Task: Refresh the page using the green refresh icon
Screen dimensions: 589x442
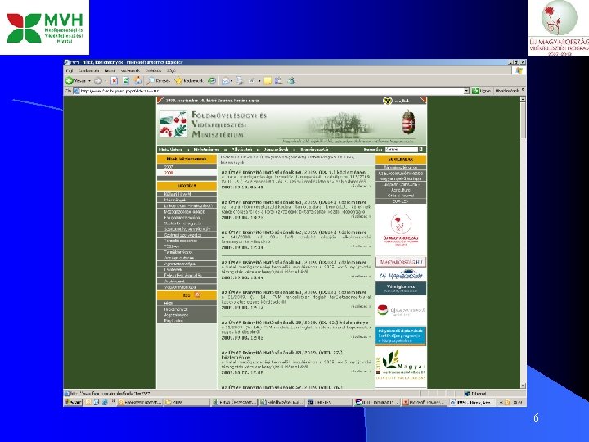Action: point(126,80)
